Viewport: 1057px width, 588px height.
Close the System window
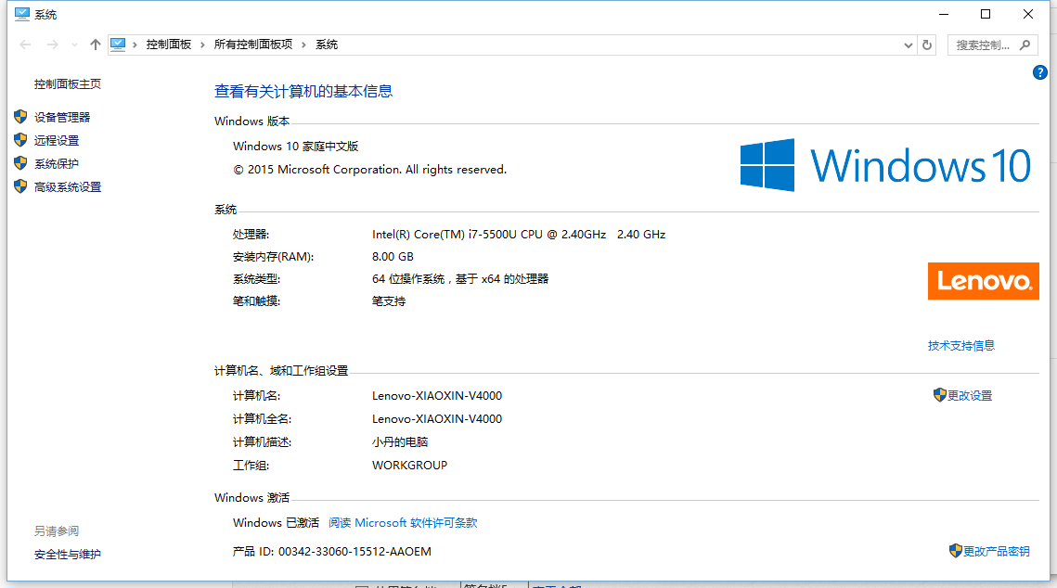pyautogui.click(x=1028, y=14)
